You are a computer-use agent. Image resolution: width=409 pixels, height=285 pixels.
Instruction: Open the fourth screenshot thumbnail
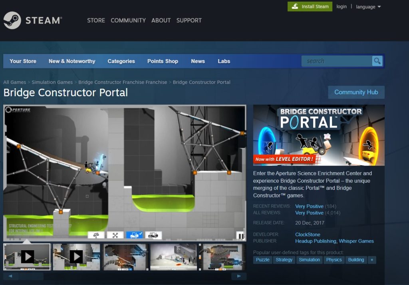(174, 257)
